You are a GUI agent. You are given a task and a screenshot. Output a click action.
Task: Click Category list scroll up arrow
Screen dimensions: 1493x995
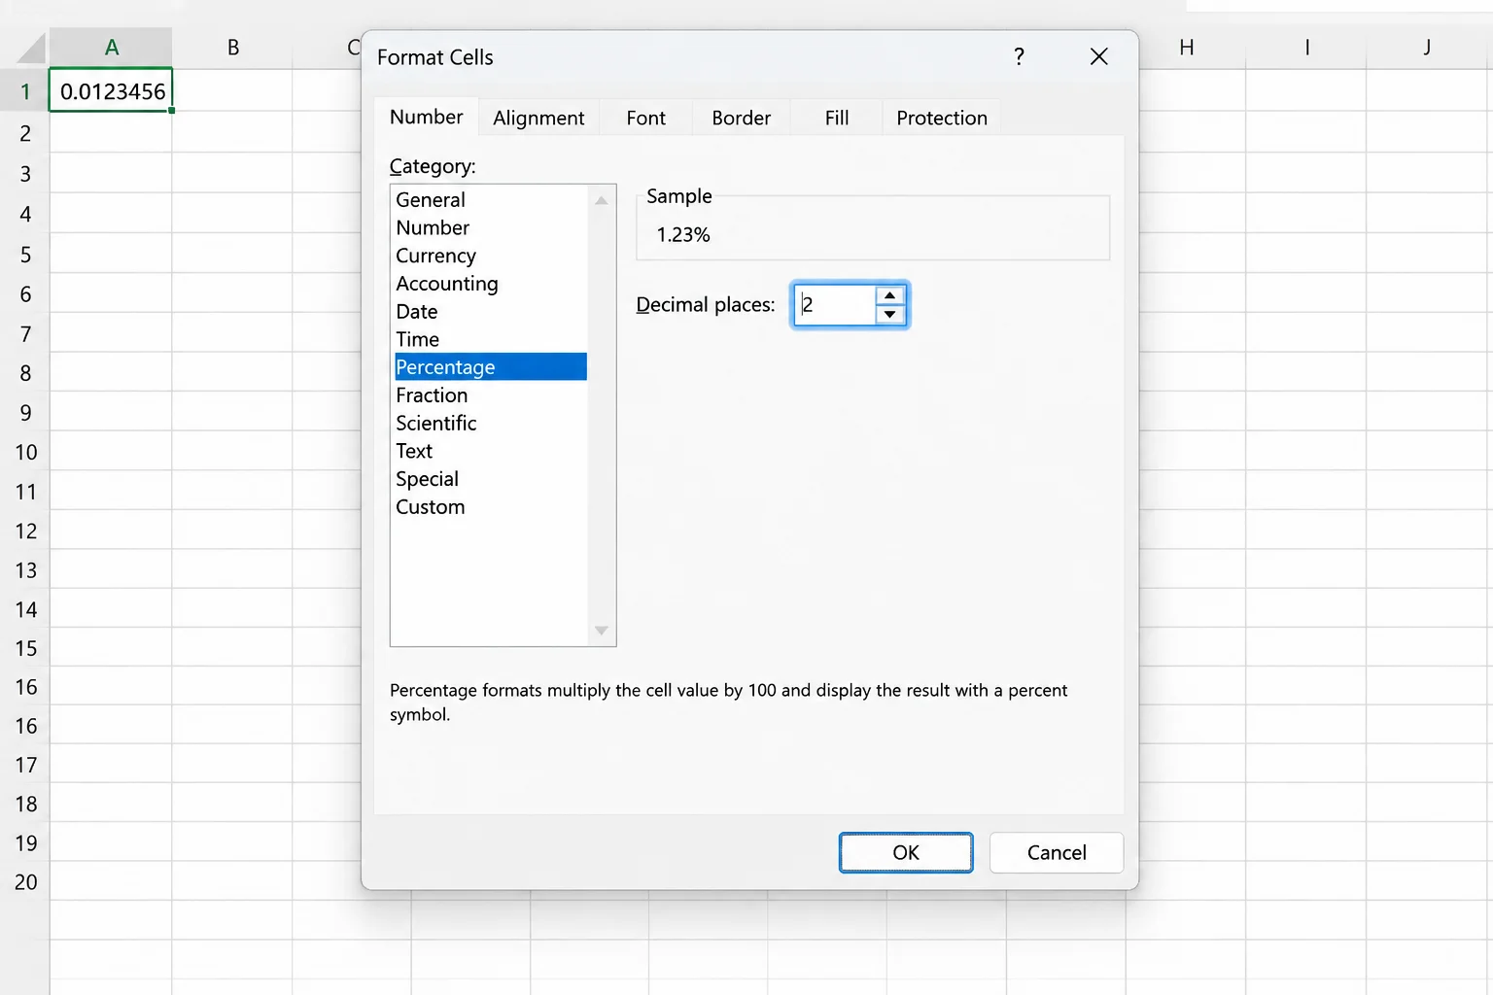pyautogui.click(x=602, y=200)
